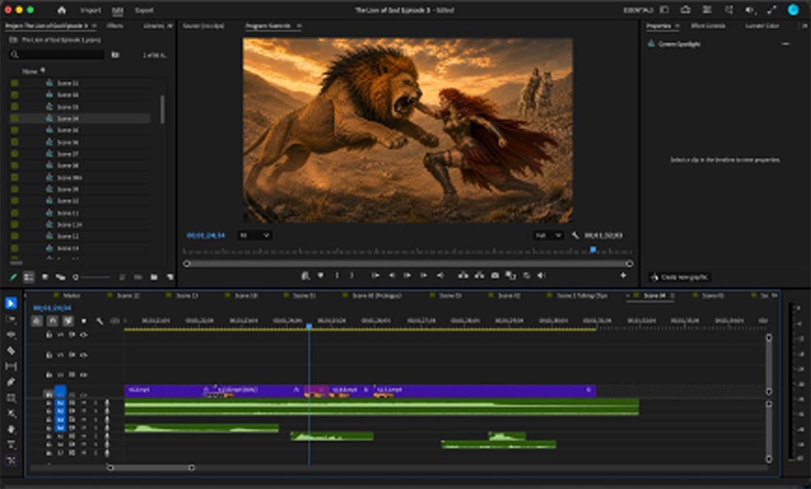
Task: Toggle the top video track lock
Action: [49, 335]
